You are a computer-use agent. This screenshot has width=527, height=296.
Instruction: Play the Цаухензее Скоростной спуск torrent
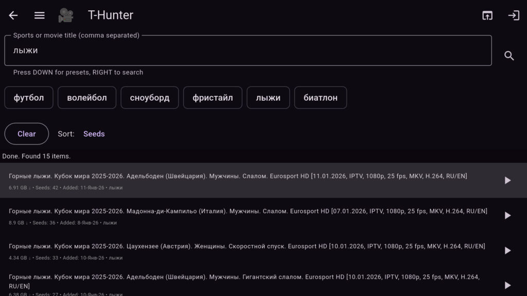(507, 250)
